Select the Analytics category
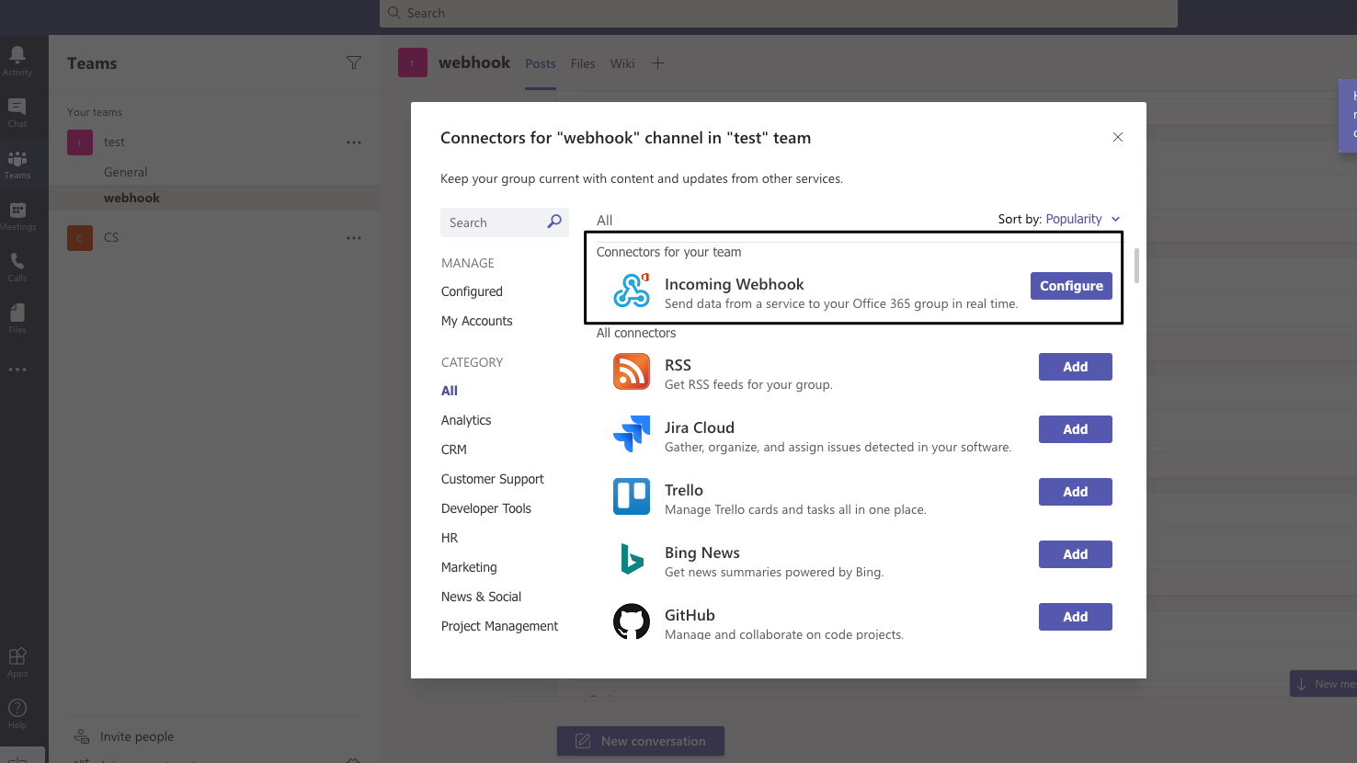This screenshot has height=763, width=1357. coord(466,420)
